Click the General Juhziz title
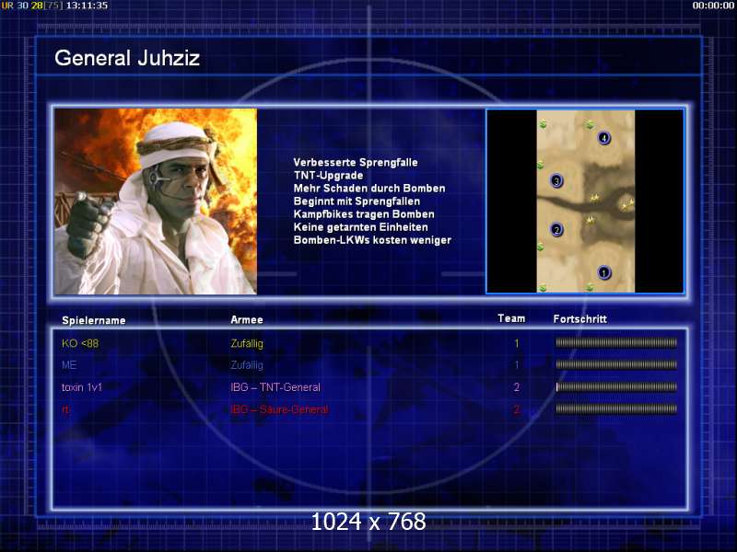 coord(127,58)
